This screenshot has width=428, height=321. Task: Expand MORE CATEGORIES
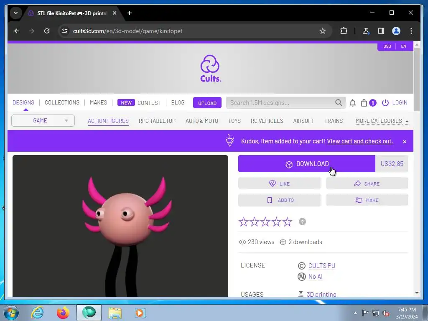tap(382, 121)
